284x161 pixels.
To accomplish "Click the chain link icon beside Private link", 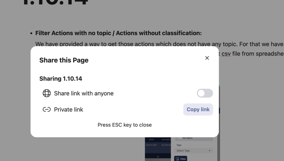I will click(47, 109).
